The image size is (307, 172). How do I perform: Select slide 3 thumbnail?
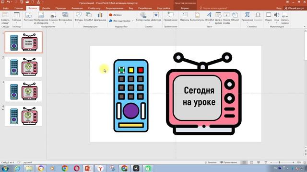pos(24,91)
